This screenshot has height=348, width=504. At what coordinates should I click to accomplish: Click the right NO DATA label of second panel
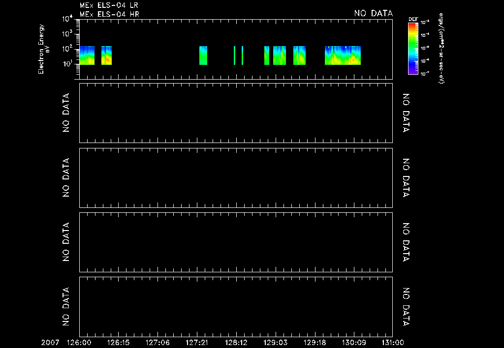point(406,113)
